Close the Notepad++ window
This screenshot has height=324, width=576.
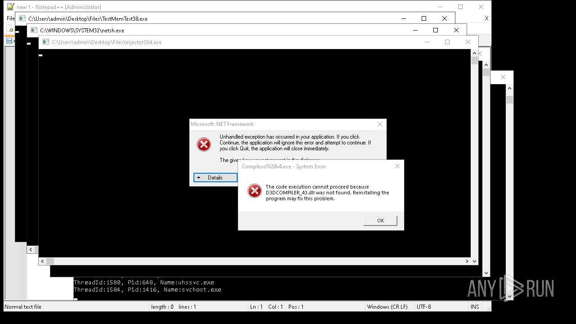pos(481,7)
